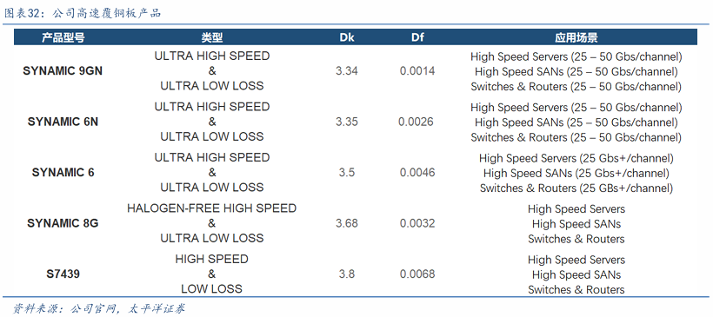Viewport: 713px width, 317px height.
Task: Select the SYNAMIC 6N product cell
Action: pos(63,122)
